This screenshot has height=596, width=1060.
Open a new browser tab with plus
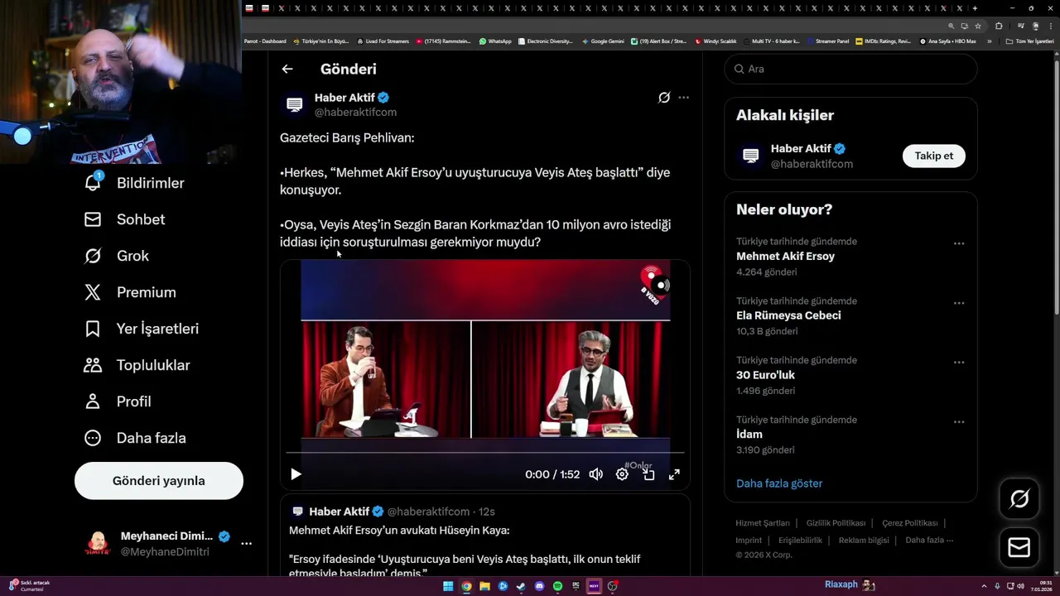coord(975,8)
